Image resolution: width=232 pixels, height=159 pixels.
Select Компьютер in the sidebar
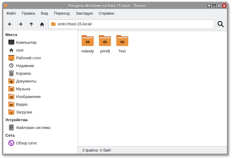click(26, 42)
